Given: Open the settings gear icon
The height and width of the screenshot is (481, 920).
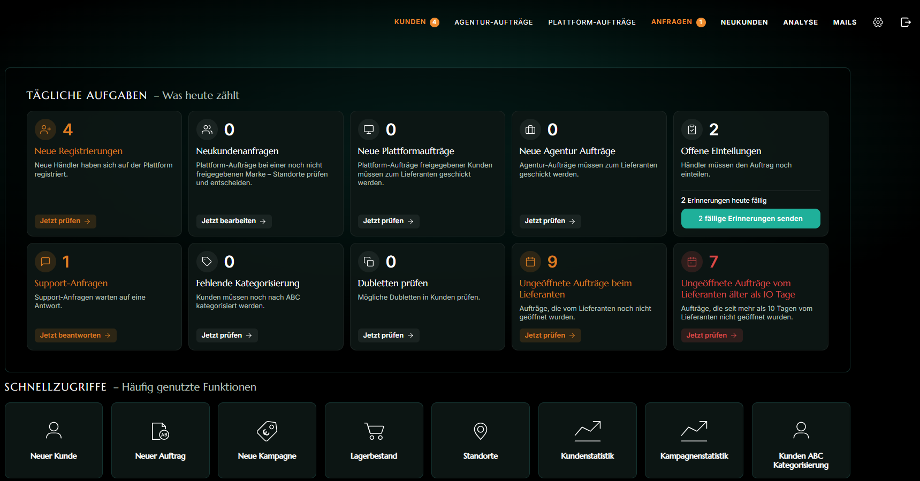Looking at the screenshot, I should pos(878,22).
